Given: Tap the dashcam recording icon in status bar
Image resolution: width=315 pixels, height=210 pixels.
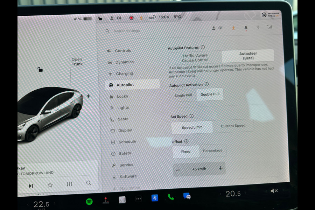Looking at the screenshot, I should [131, 17].
